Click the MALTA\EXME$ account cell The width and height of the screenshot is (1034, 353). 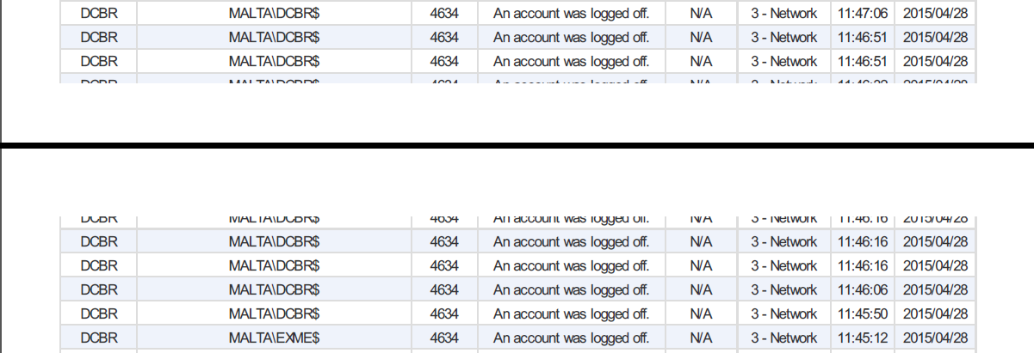coord(274,338)
